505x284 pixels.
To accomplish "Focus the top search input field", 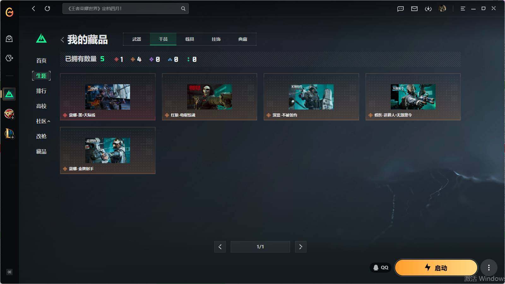I will coord(125,9).
